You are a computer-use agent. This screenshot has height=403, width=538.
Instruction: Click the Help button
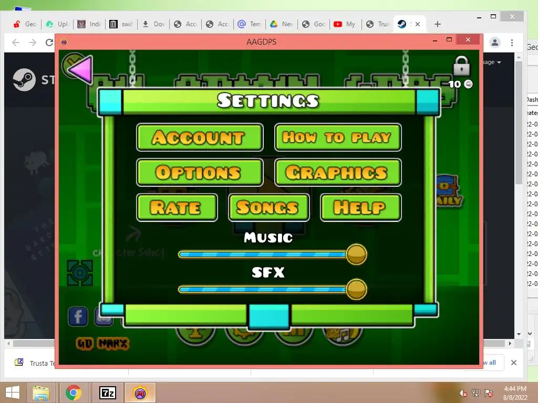(x=360, y=207)
